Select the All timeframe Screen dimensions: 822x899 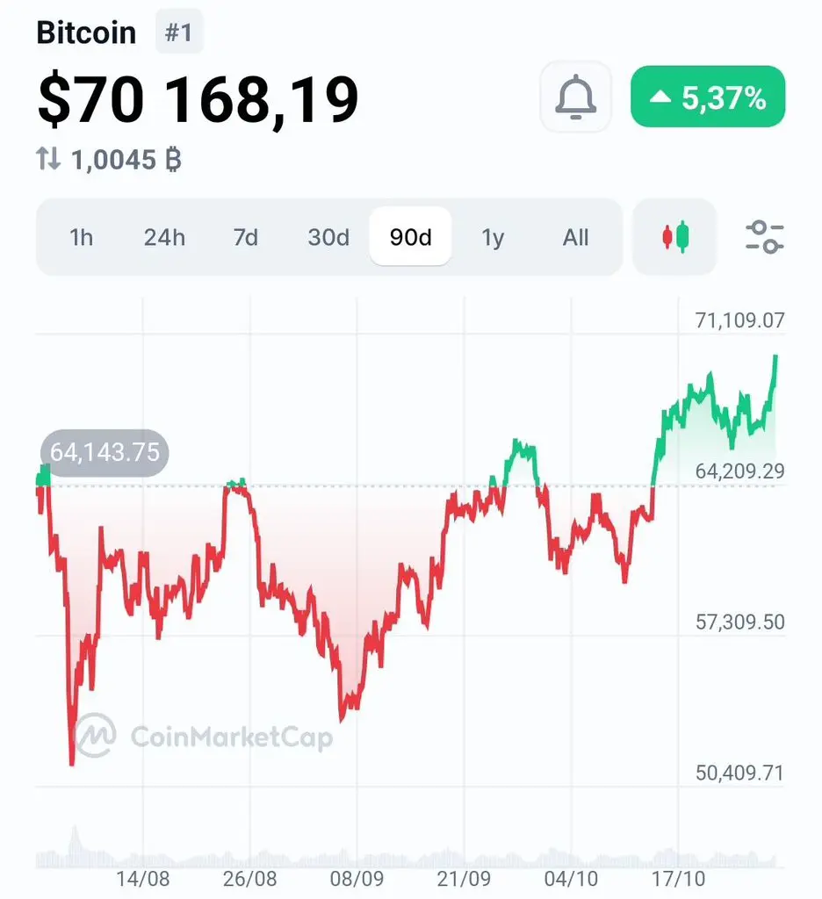[575, 237]
